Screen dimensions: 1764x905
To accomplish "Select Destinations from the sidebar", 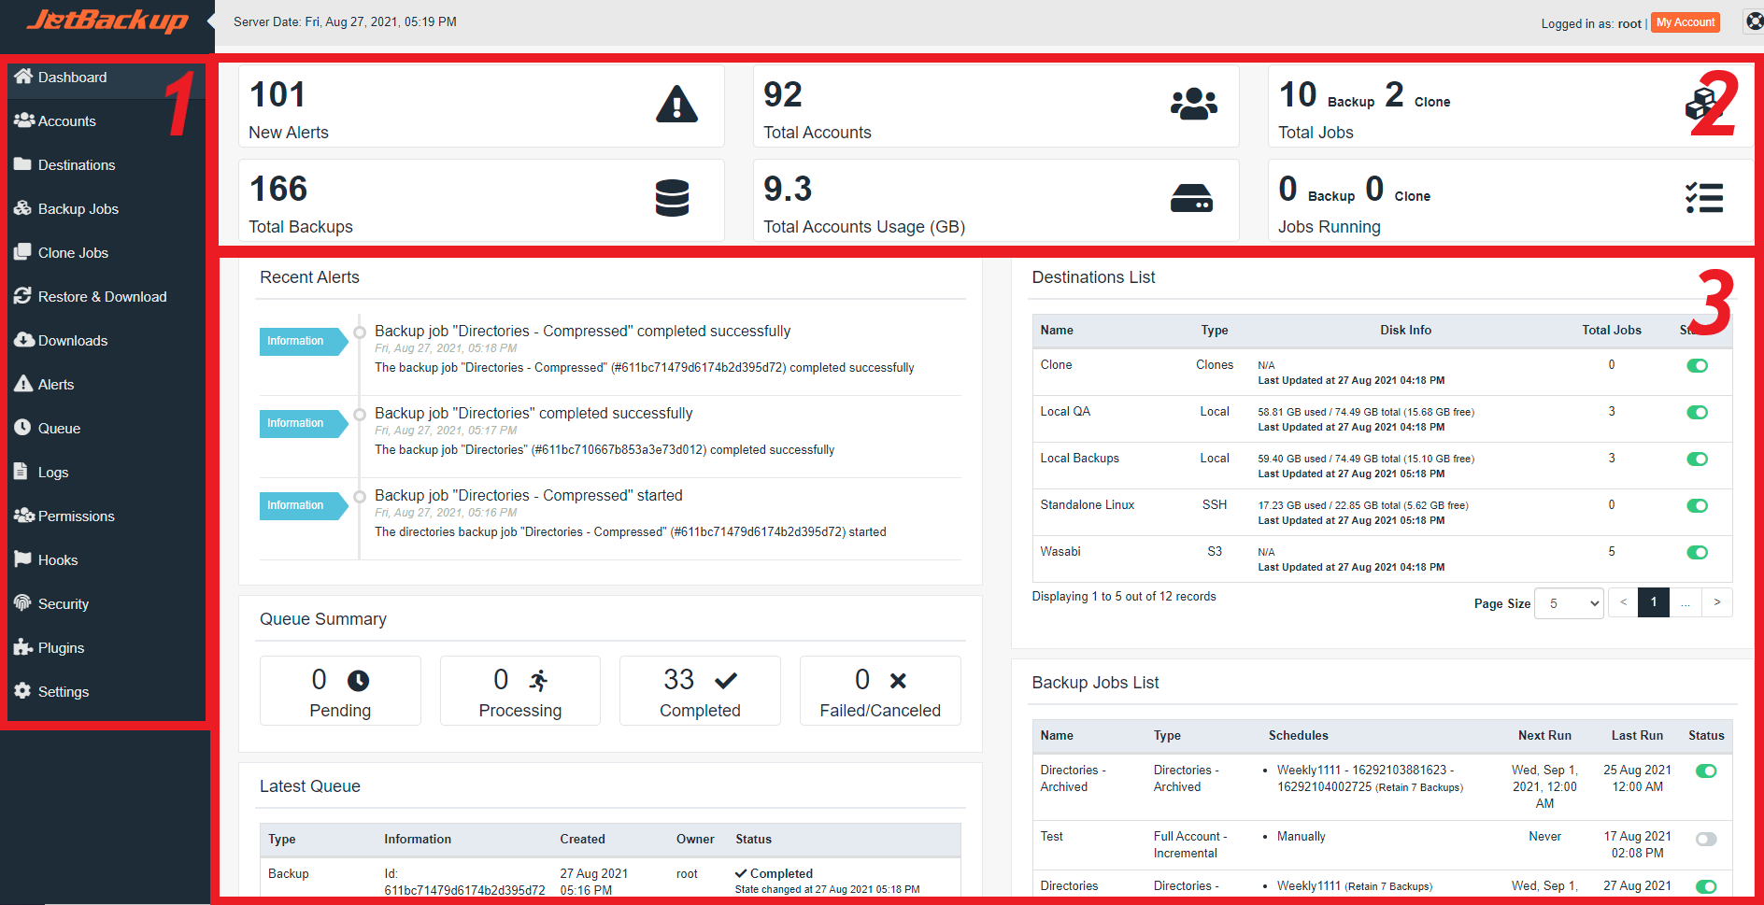I will pos(76,164).
